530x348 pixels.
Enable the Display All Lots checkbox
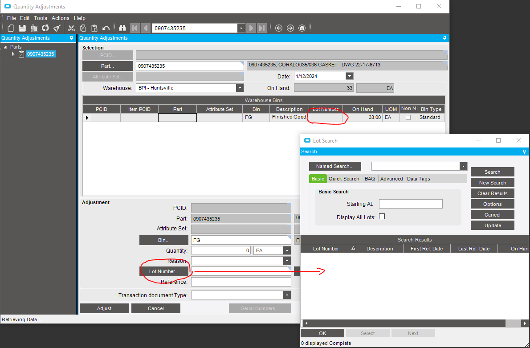tap(382, 217)
